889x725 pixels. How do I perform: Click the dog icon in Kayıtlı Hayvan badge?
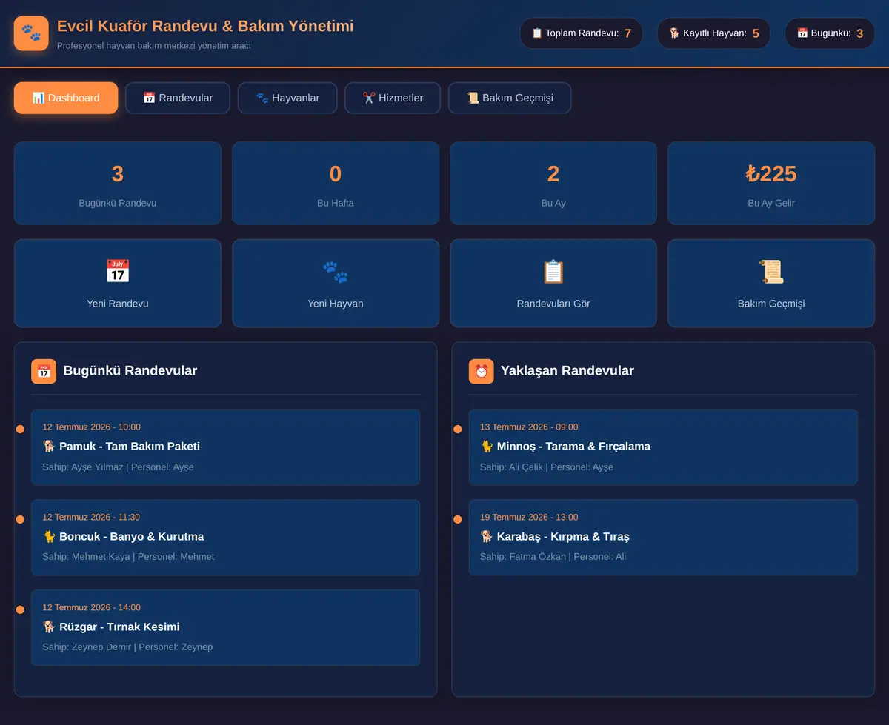pos(674,33)
